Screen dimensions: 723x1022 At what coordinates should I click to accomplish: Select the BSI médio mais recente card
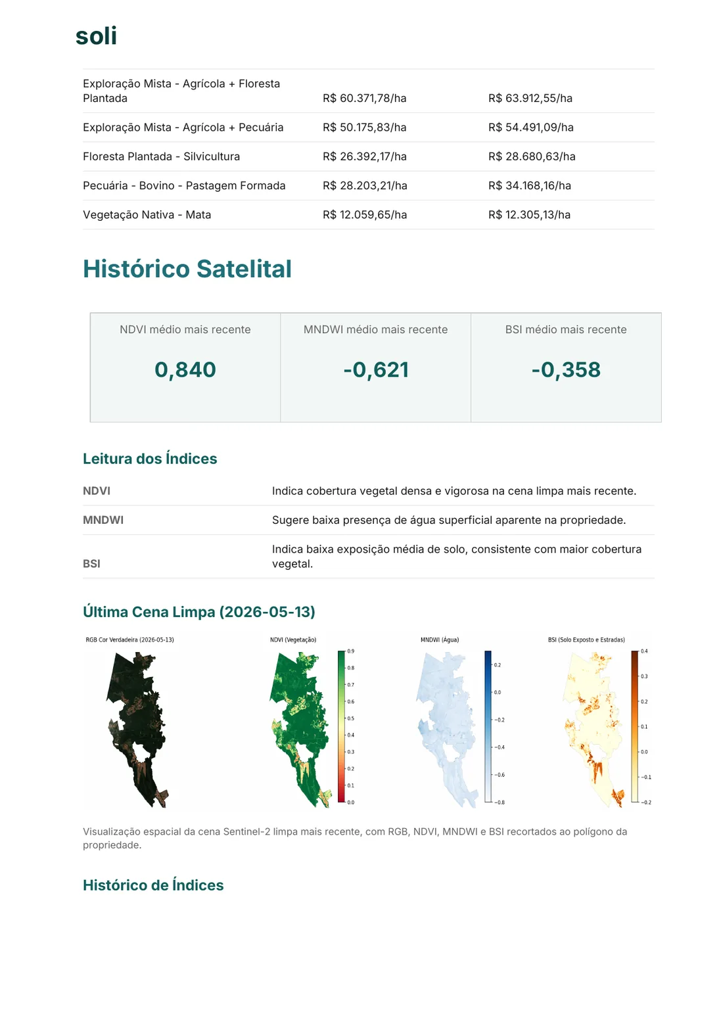566,367
